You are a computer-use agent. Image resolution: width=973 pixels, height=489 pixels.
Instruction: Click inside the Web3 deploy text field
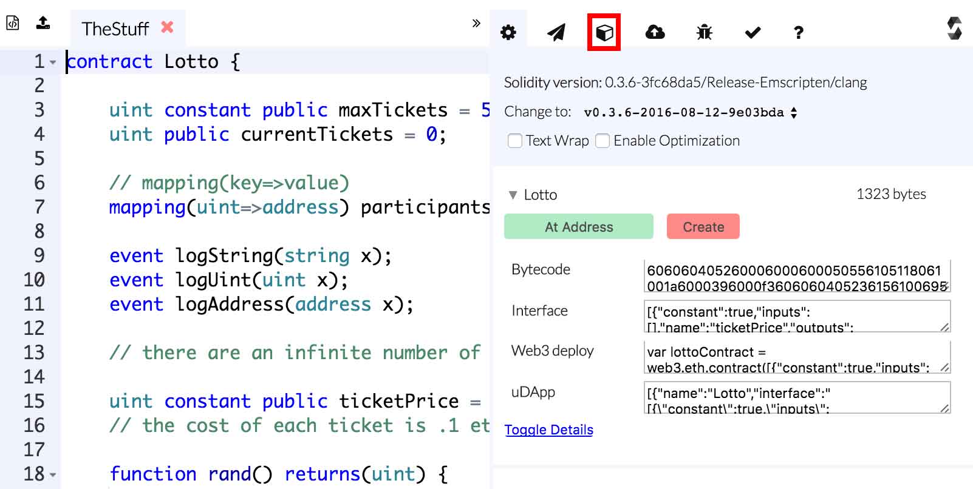(x=797, y=357)
